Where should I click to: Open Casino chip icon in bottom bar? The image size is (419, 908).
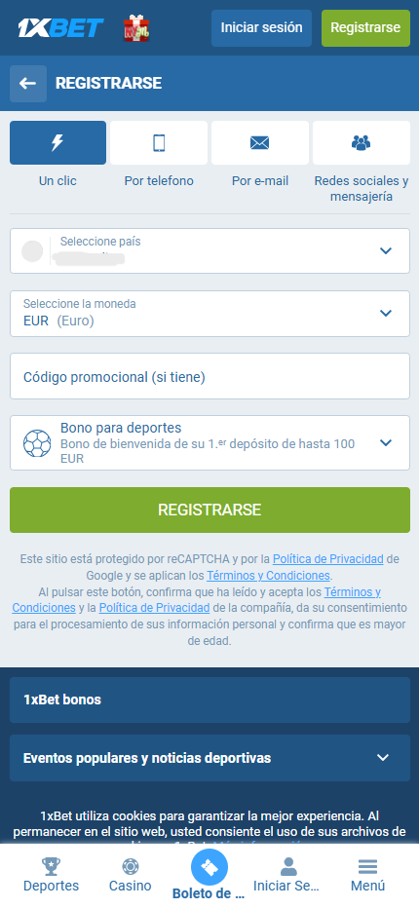131,867
